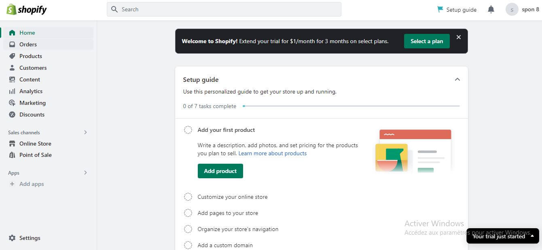Screen dimensions: 542x250
Task: Go to Marketing in the sidebar
Action: tap(32, 103)
